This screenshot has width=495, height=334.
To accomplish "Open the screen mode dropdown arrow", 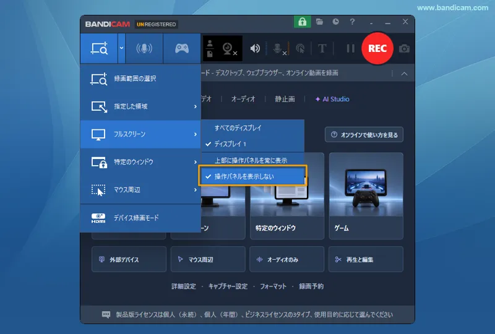I will (121, 48).
